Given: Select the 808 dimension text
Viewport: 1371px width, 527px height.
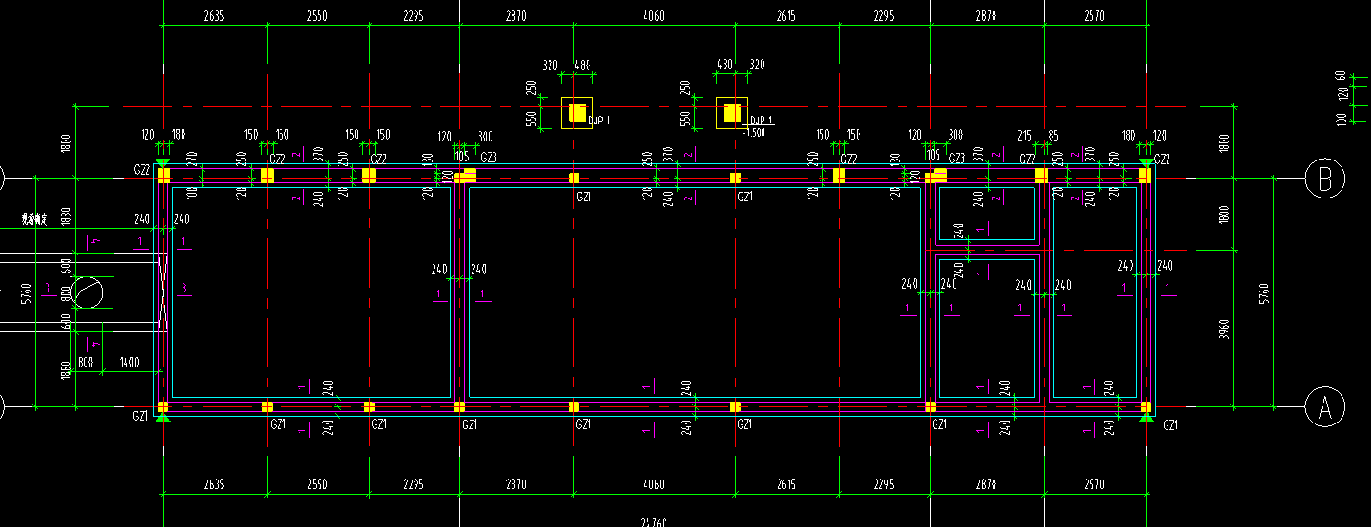Looking at the screenshot, I should tap(86, 362).
